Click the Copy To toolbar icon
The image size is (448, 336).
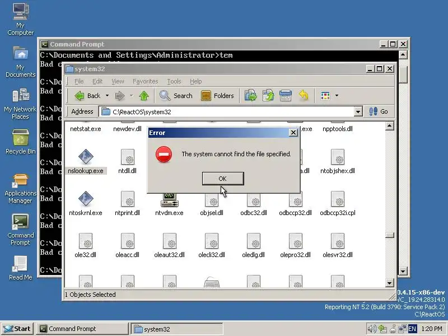268,96
